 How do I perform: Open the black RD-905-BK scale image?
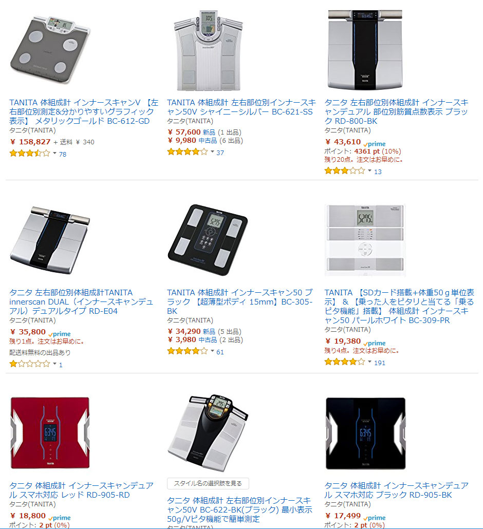tap(365, 433)
